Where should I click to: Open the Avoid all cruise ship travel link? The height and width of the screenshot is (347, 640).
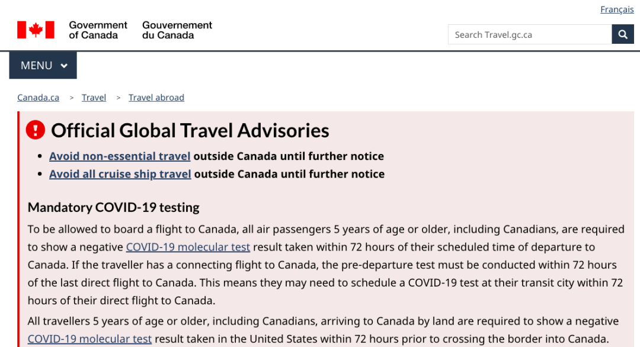coord(120,174)
